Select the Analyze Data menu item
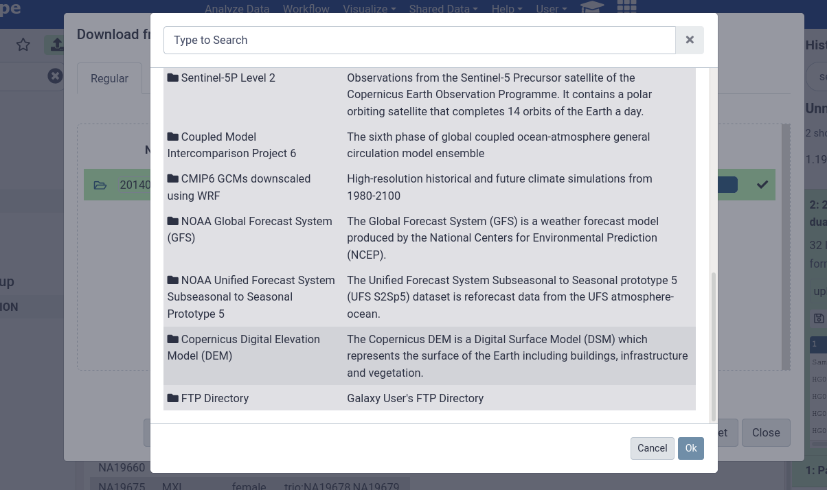This screenshot has height=490, width=827. 237,9
